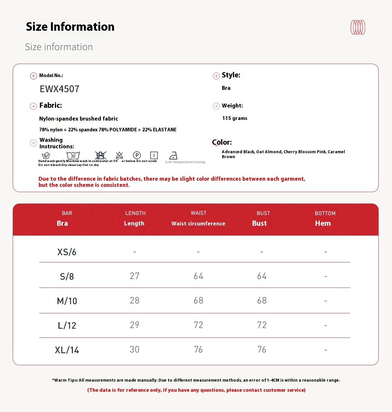This screenshot has width=392, height=412.
Task: Click the 30° machine wash icon
Action: [x=73, y=155]
